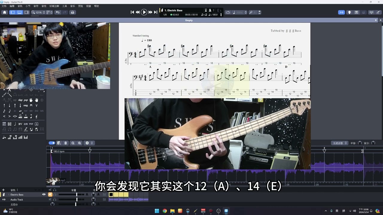
Task: Jump to the first bar
Action: 132,12
